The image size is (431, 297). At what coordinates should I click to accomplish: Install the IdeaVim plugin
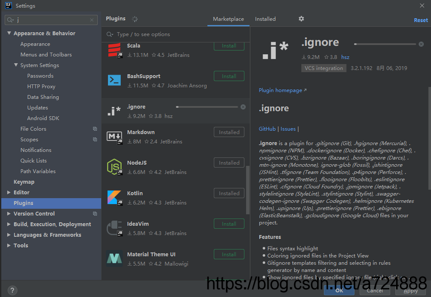pos(229,224)
